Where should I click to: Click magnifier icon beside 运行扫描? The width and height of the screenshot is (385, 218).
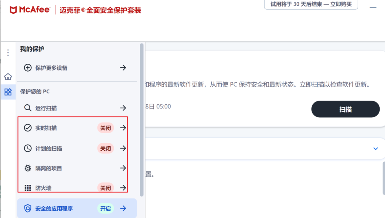click(28, 108)
